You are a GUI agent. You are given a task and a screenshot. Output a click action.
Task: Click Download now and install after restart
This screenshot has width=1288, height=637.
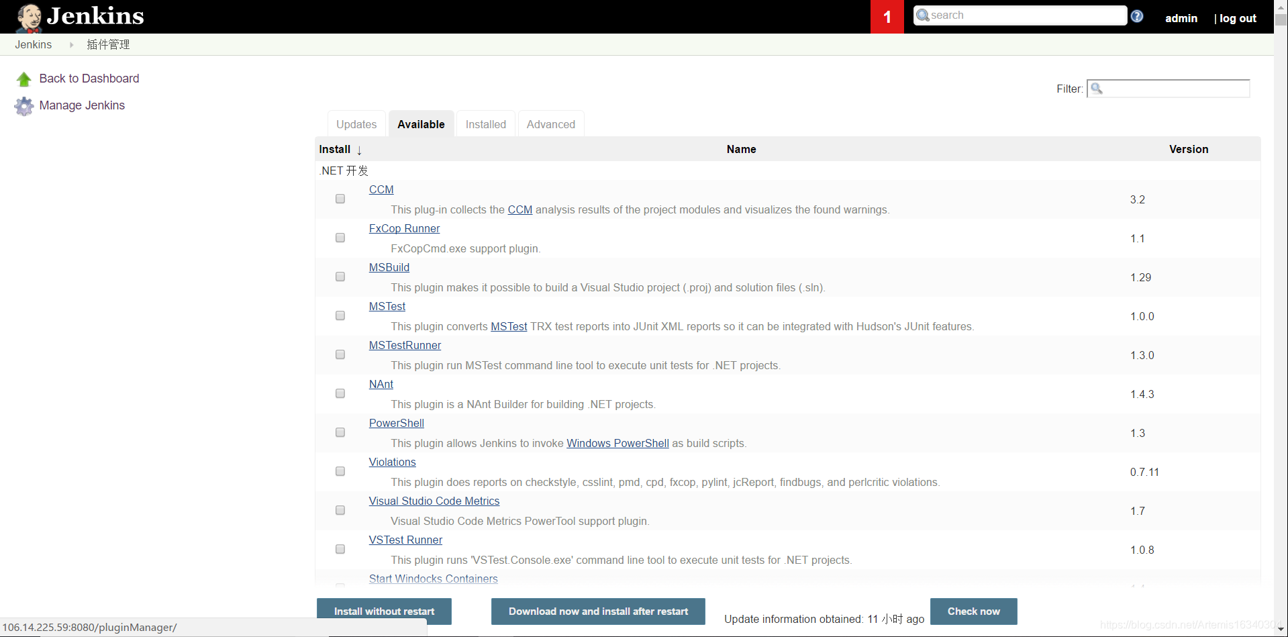[x=598, y=611]
